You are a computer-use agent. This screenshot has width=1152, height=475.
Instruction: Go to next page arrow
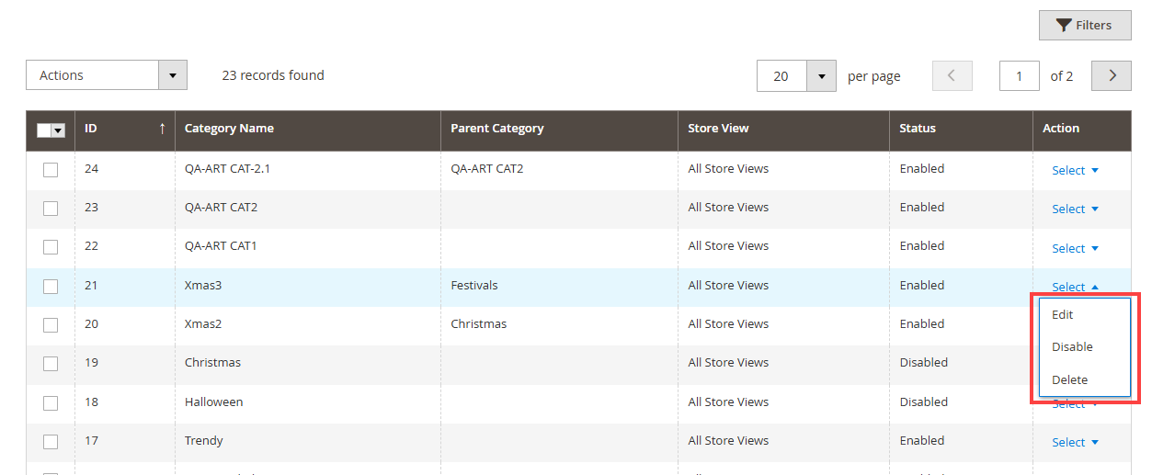coord(1111,76)
